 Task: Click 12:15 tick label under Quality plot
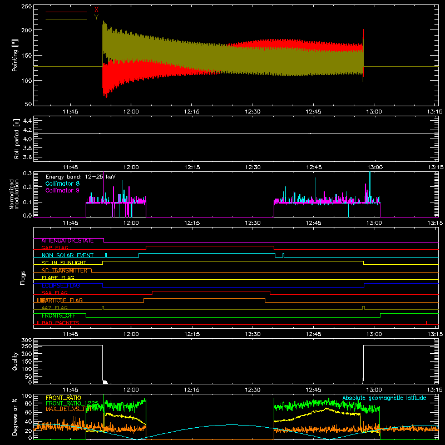[191, 390]
